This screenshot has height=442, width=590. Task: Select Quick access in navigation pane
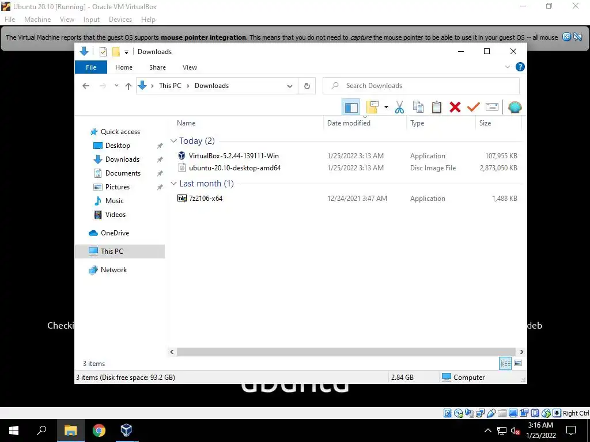point(120,132)
